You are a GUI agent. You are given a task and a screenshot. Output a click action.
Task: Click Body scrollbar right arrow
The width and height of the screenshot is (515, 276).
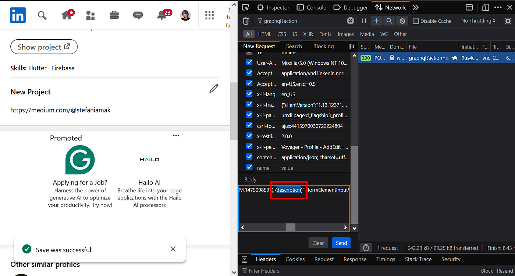(x=345, y=227)
